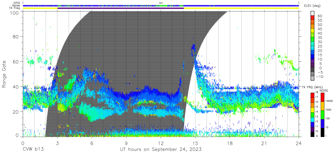This screenshot has height=155, width=336.
Task: Click the NOISE legend label '1000'
Action: point(328,110)
